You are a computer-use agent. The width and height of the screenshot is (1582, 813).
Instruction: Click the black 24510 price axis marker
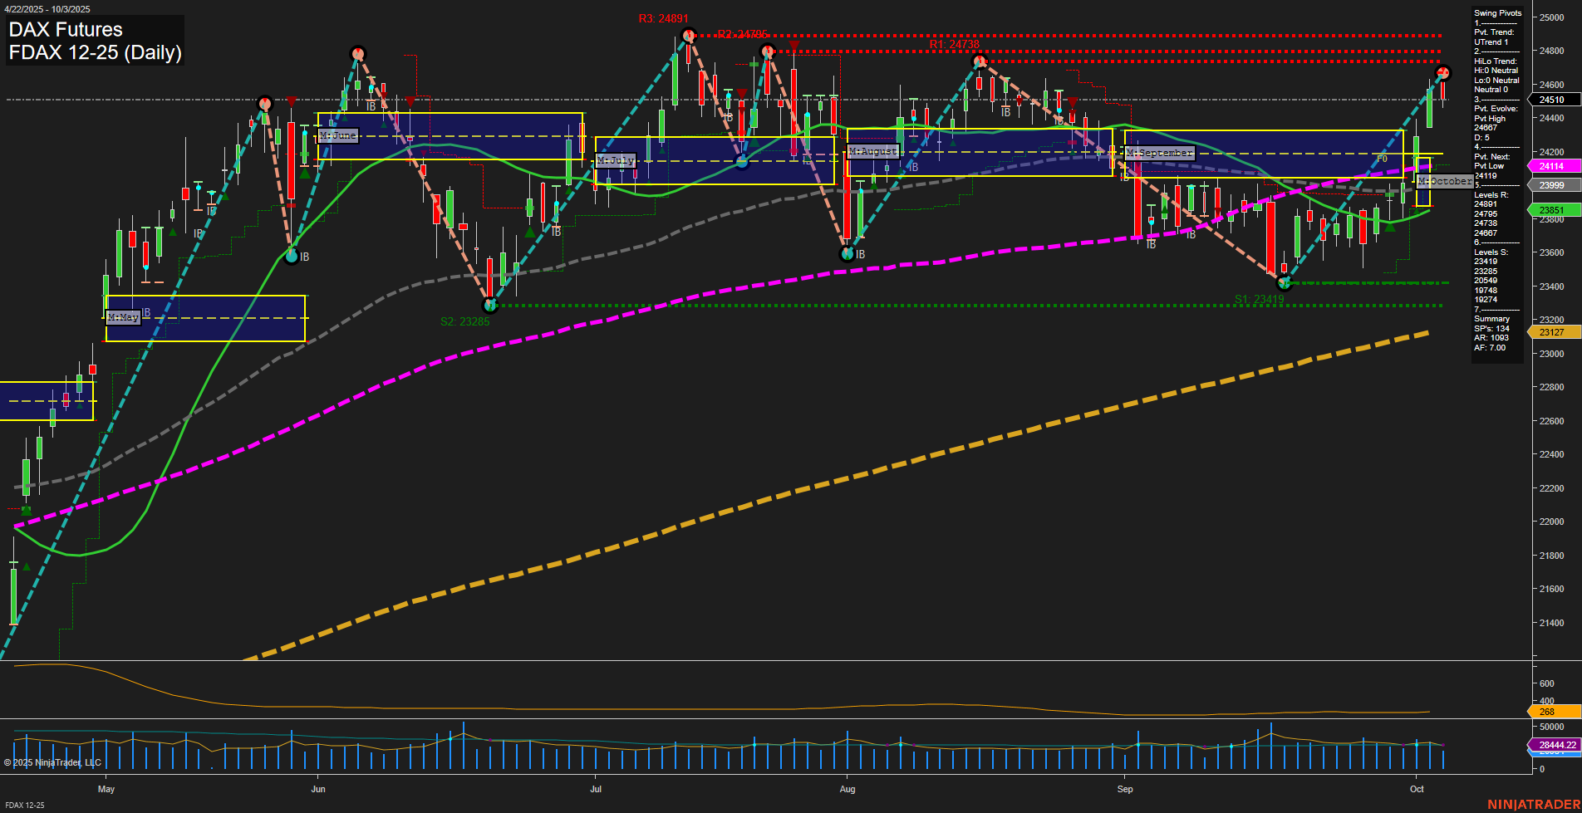click(1550, 100)
